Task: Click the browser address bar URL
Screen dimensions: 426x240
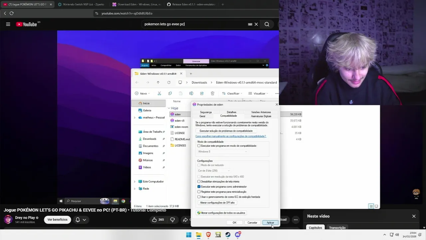Action: 127,13
